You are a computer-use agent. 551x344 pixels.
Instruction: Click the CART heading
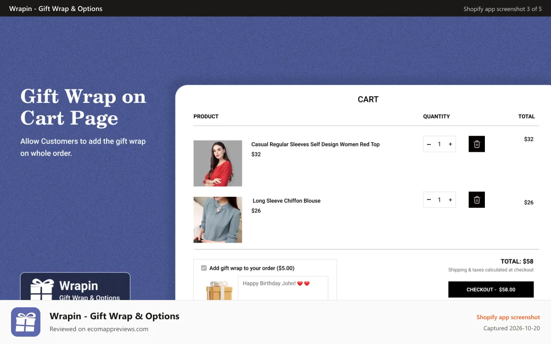pyautogui.click(x=368, y=99)
